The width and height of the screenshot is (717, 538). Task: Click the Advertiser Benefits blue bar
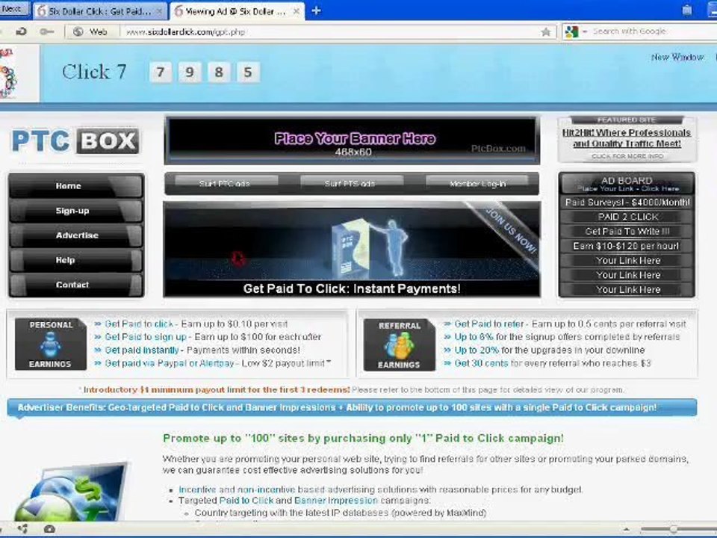(x=352, y=407)
